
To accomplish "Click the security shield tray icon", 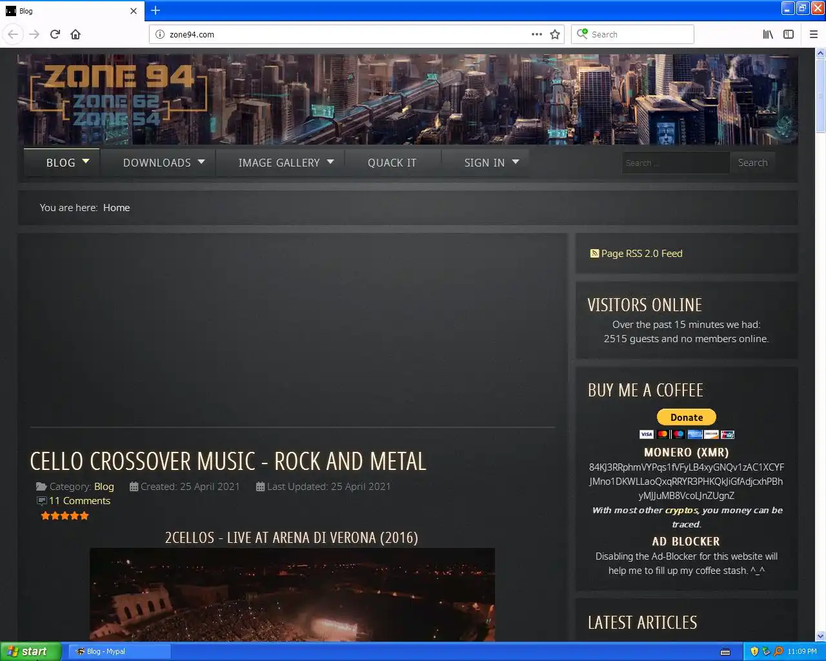I will coord(754,651).
